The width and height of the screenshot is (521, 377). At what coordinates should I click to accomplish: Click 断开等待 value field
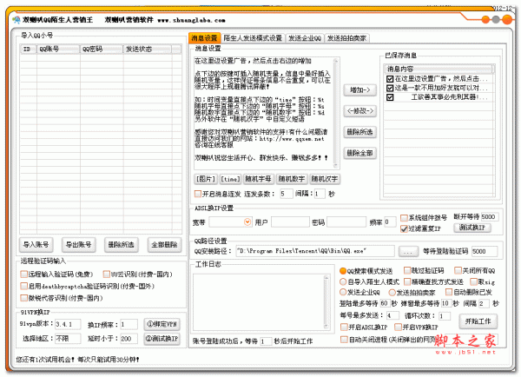coord(490,217)
